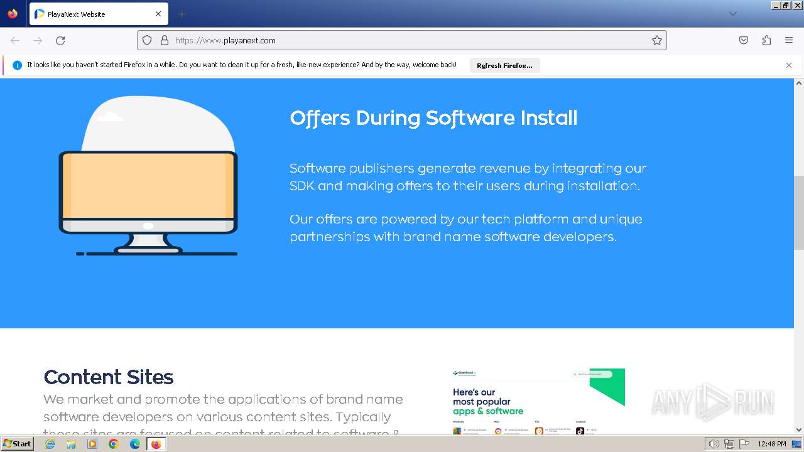Click the Content Sites heading
This screenshot has width=804, height=452.
(108, 377)
